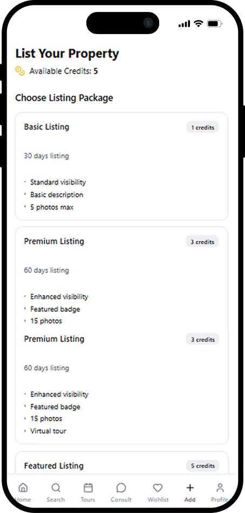
Task: Tap the 1 credits badge
Action: (x=203, y=127)
